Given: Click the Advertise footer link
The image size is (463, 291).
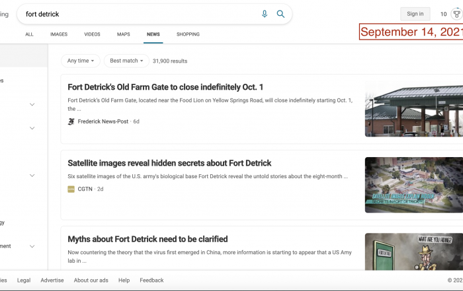Looking at the screenshot, I should 52,280.
